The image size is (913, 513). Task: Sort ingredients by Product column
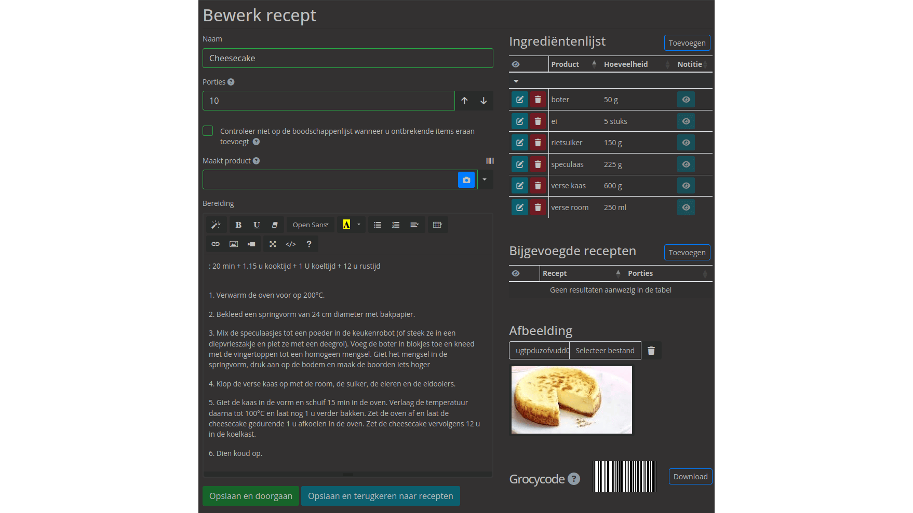tap(574, 64)
